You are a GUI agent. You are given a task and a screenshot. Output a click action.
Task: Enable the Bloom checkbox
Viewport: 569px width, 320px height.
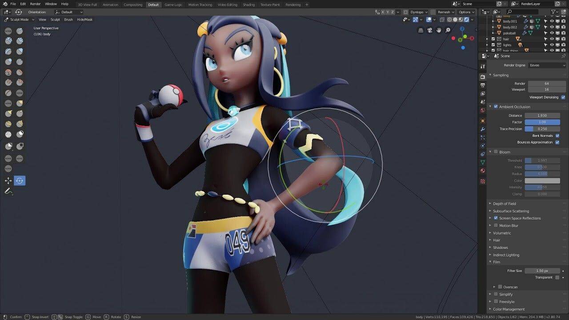496,152
